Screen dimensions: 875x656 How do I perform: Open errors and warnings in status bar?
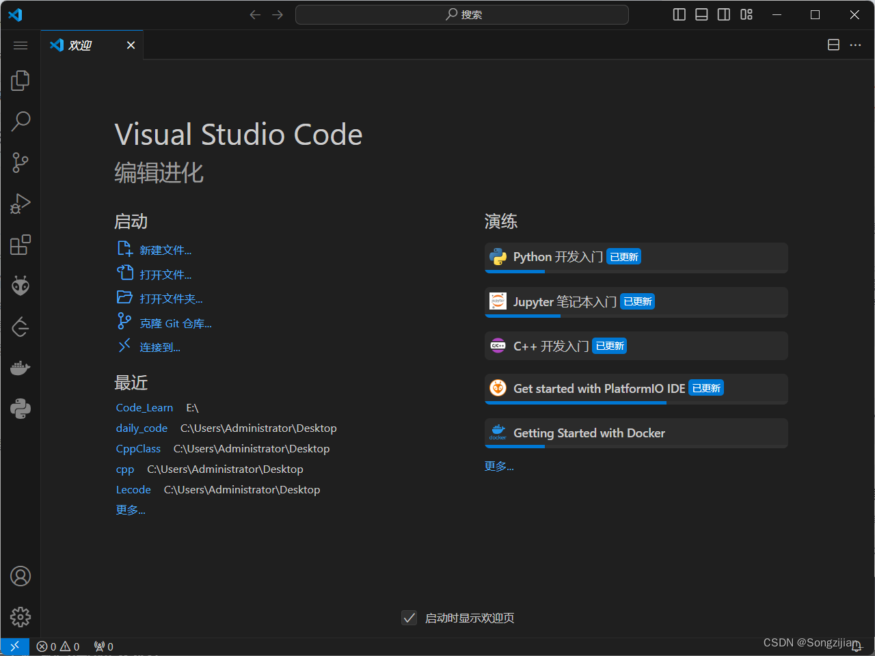coord(58,646)
